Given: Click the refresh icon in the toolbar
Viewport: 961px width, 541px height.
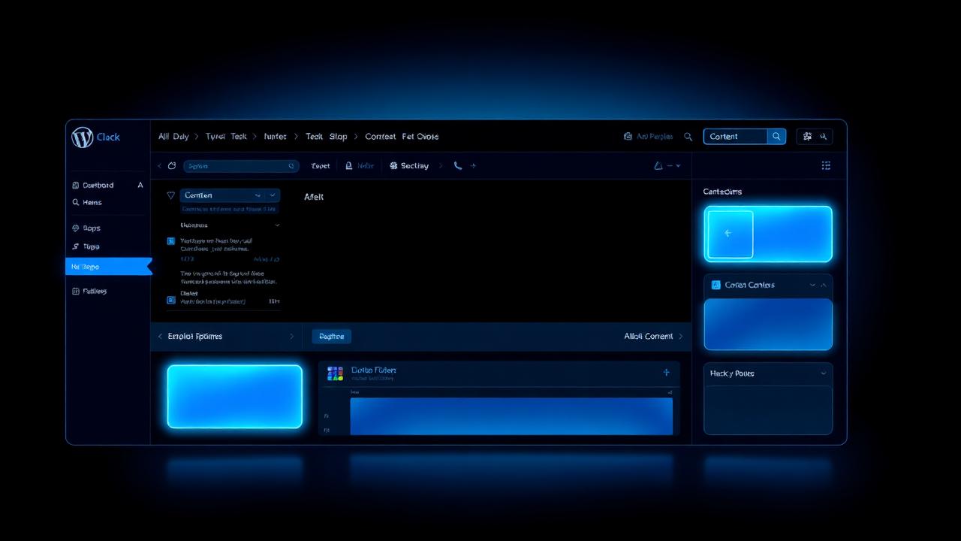Looking at the screenshot, I should [172, 165].
